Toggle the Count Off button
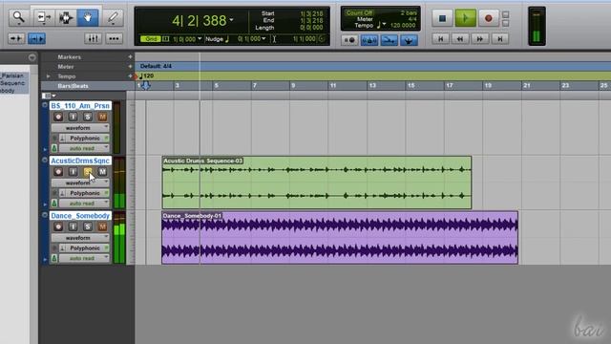The width and height of the screenshot is (611, 344). pos(359,12)
